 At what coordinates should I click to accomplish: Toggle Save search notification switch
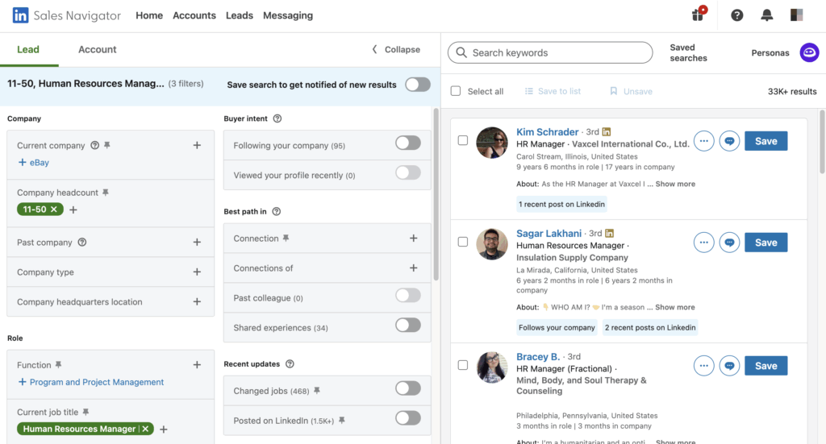click(418, 85)
